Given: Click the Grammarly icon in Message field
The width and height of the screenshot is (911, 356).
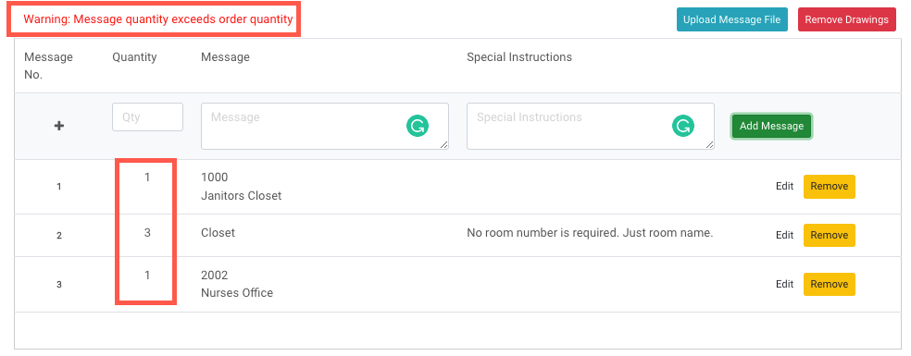Looking at the screenshot, I should 418,126.
